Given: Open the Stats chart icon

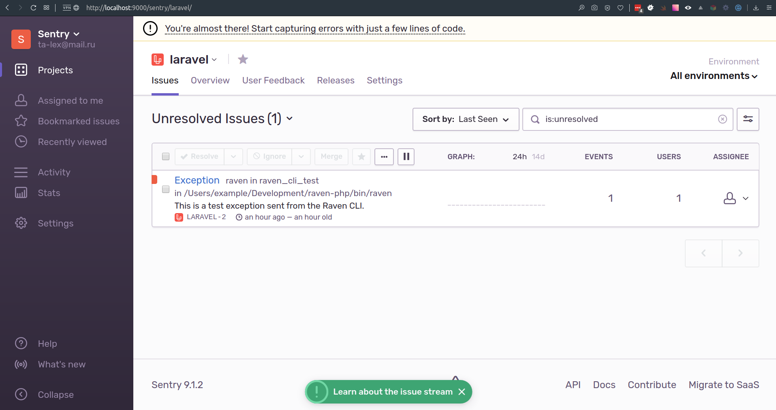Looking at the screenshot, I should (x=21, y=192).
